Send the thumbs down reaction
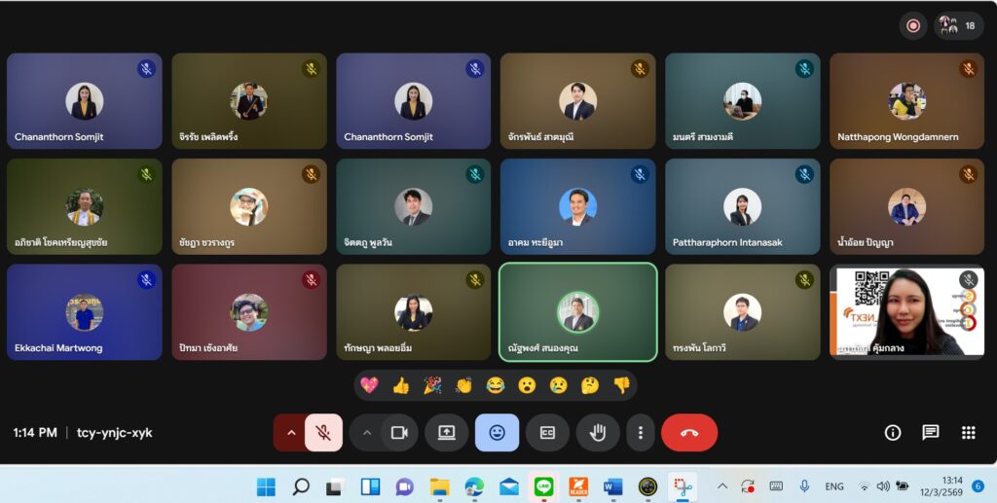The height and width of the screenshot is (503, 997). pyautogui.click(x=621, y=385)
